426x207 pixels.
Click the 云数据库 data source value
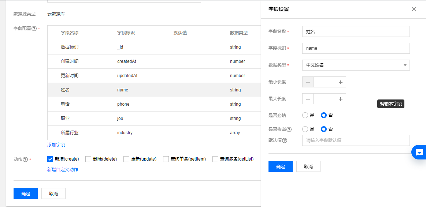click(56, 14)
